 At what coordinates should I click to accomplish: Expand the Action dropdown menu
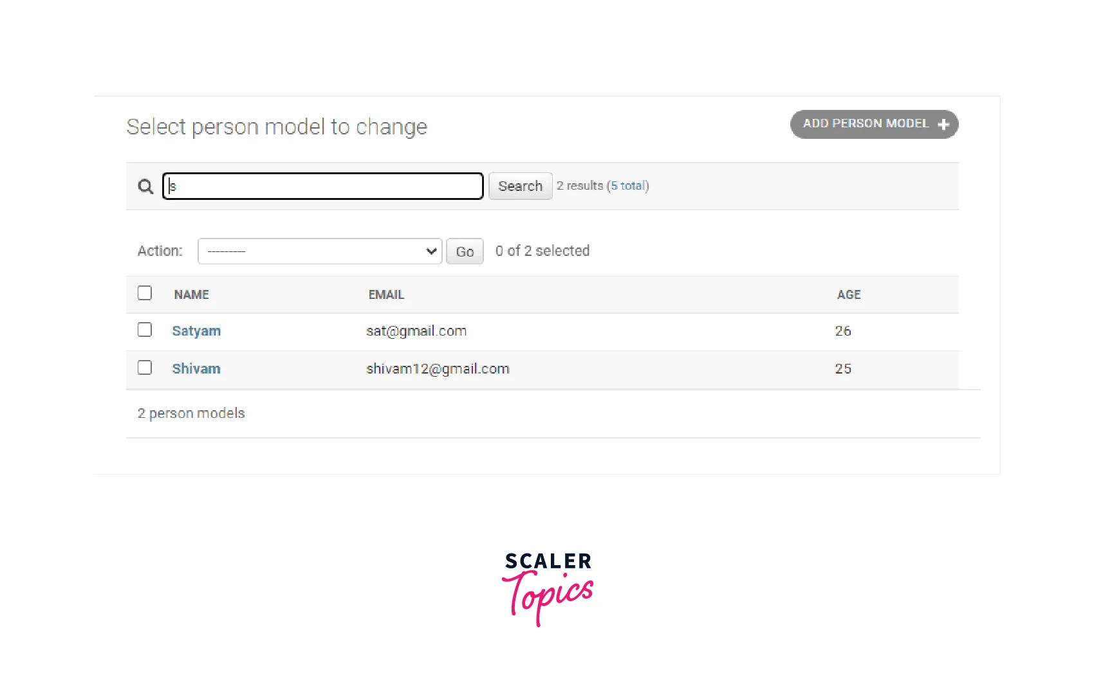click(x=320, y=251)
